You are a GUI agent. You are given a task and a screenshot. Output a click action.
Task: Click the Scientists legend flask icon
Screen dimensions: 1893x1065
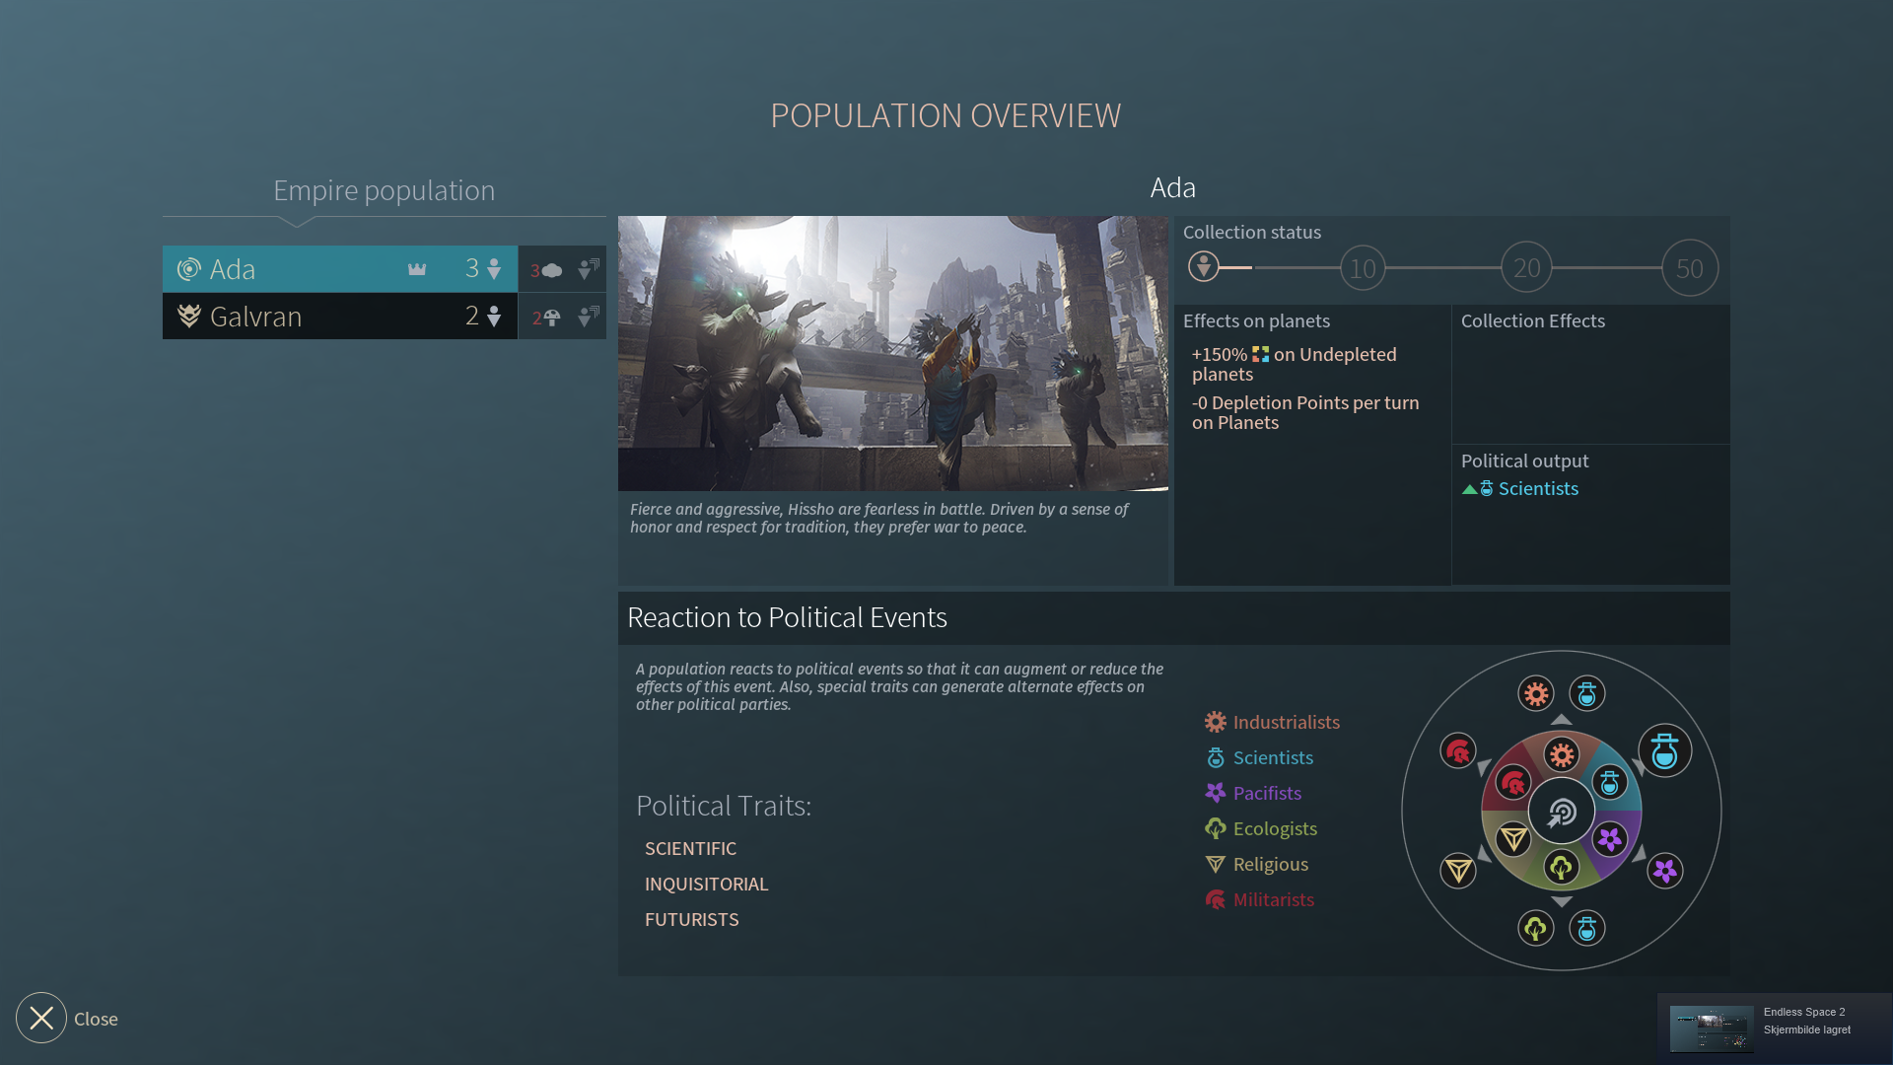tap(1216, 758)
